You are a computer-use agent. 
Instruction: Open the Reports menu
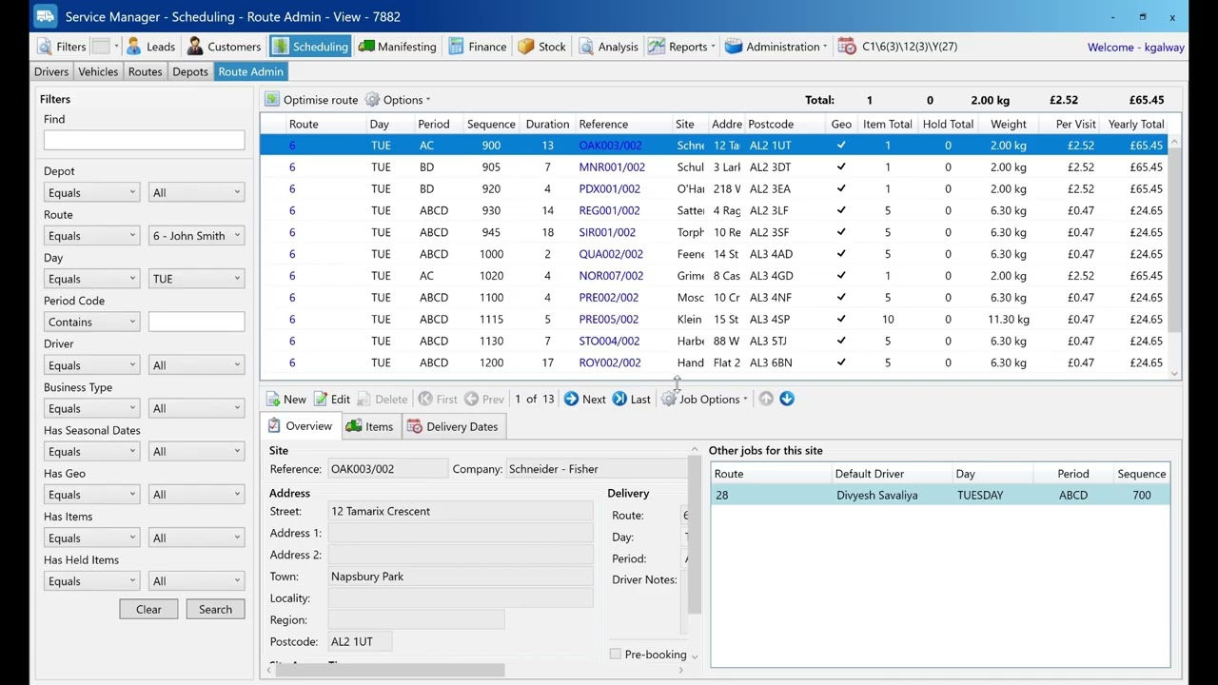click(x=681, y=47)
